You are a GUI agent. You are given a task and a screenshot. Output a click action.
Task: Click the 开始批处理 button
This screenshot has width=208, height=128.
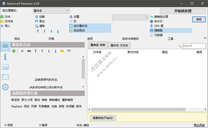coord(183,11)
